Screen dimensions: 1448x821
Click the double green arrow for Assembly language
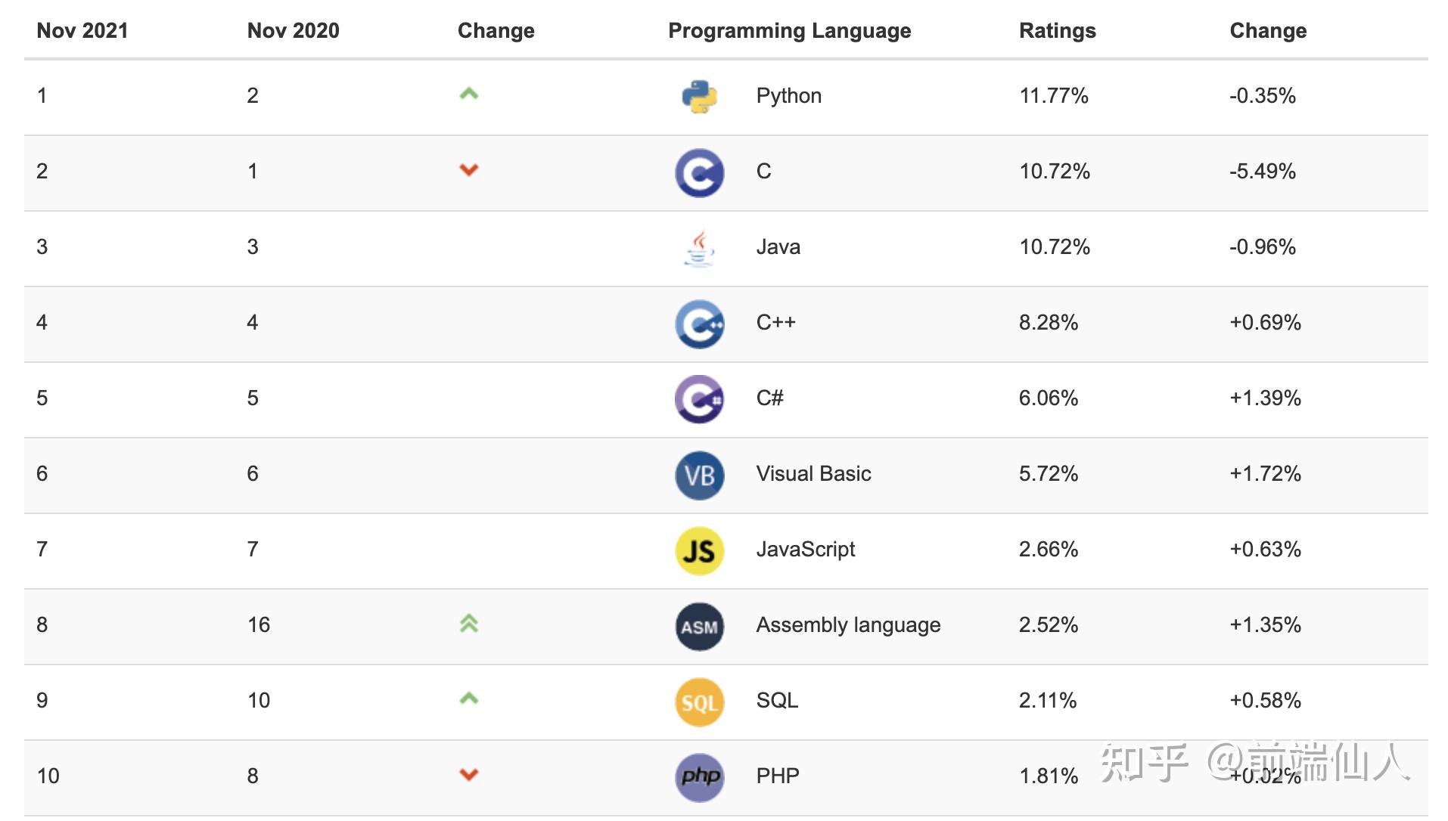pos(469,624)
